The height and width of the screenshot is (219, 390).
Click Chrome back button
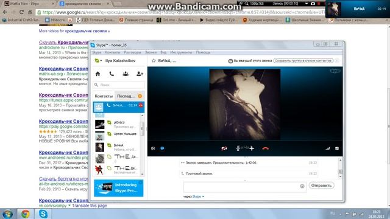pyautogui.click(x=5, y=12)
